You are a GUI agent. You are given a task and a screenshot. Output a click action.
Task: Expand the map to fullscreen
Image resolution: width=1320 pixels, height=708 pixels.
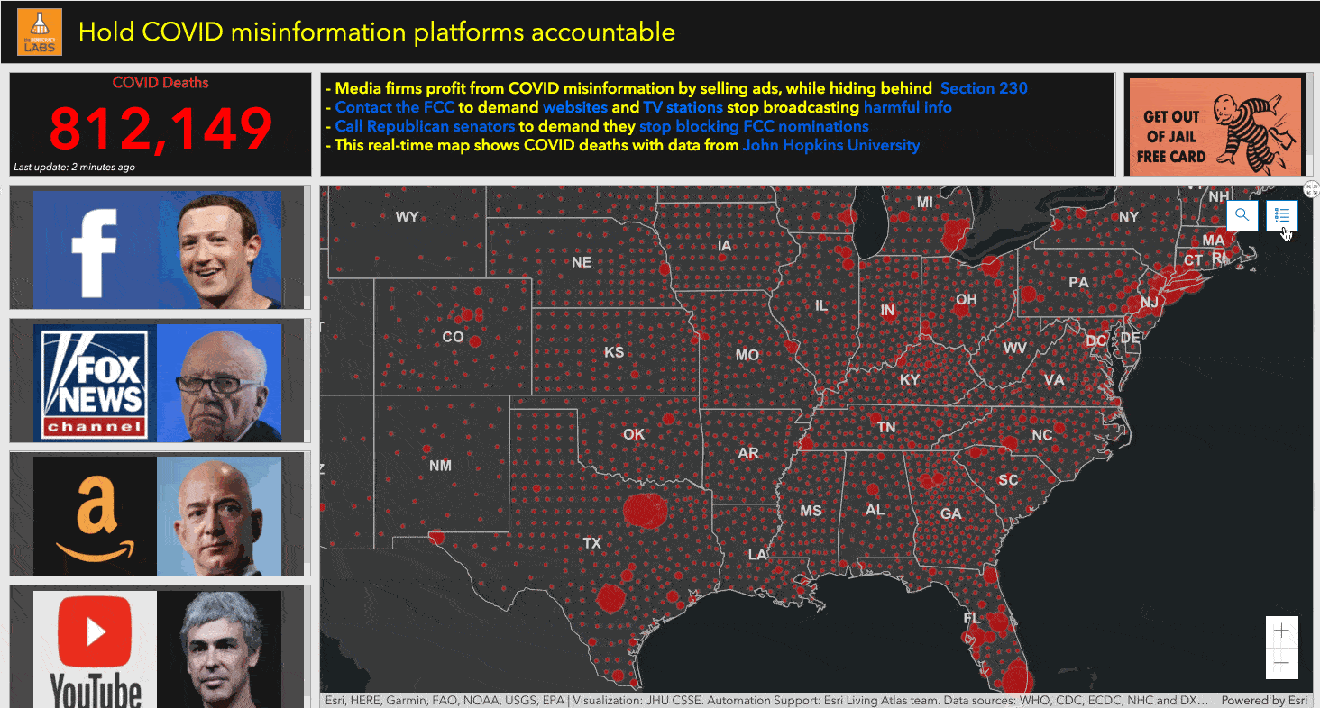pos(1311,188)
